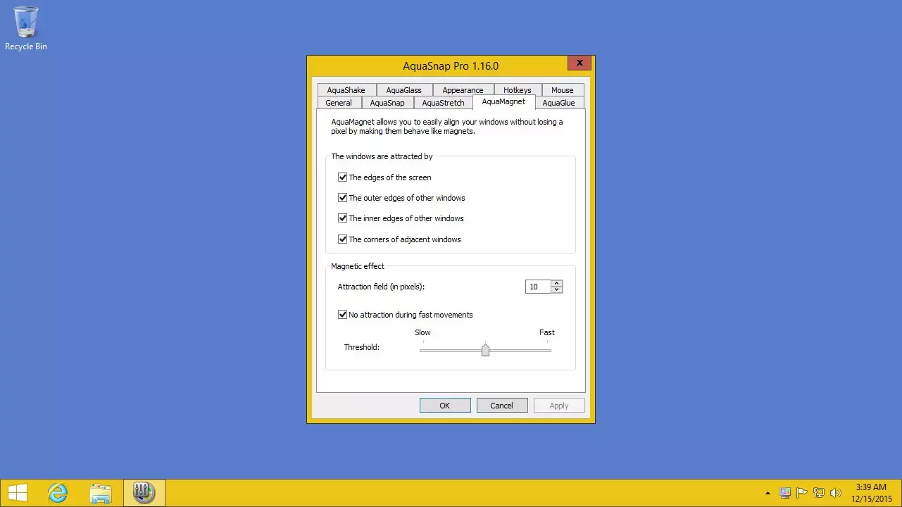Launch Internet Explorer from the taskbar
Screen dimensions: 902x507
click(x=58, y=493)
